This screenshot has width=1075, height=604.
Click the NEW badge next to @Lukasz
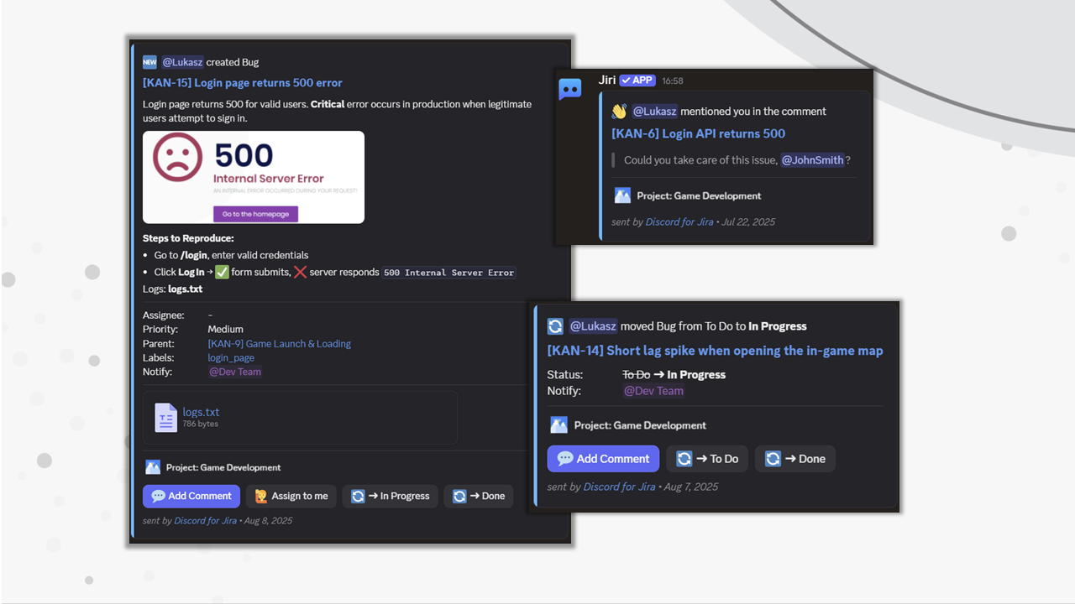[149, 62]
